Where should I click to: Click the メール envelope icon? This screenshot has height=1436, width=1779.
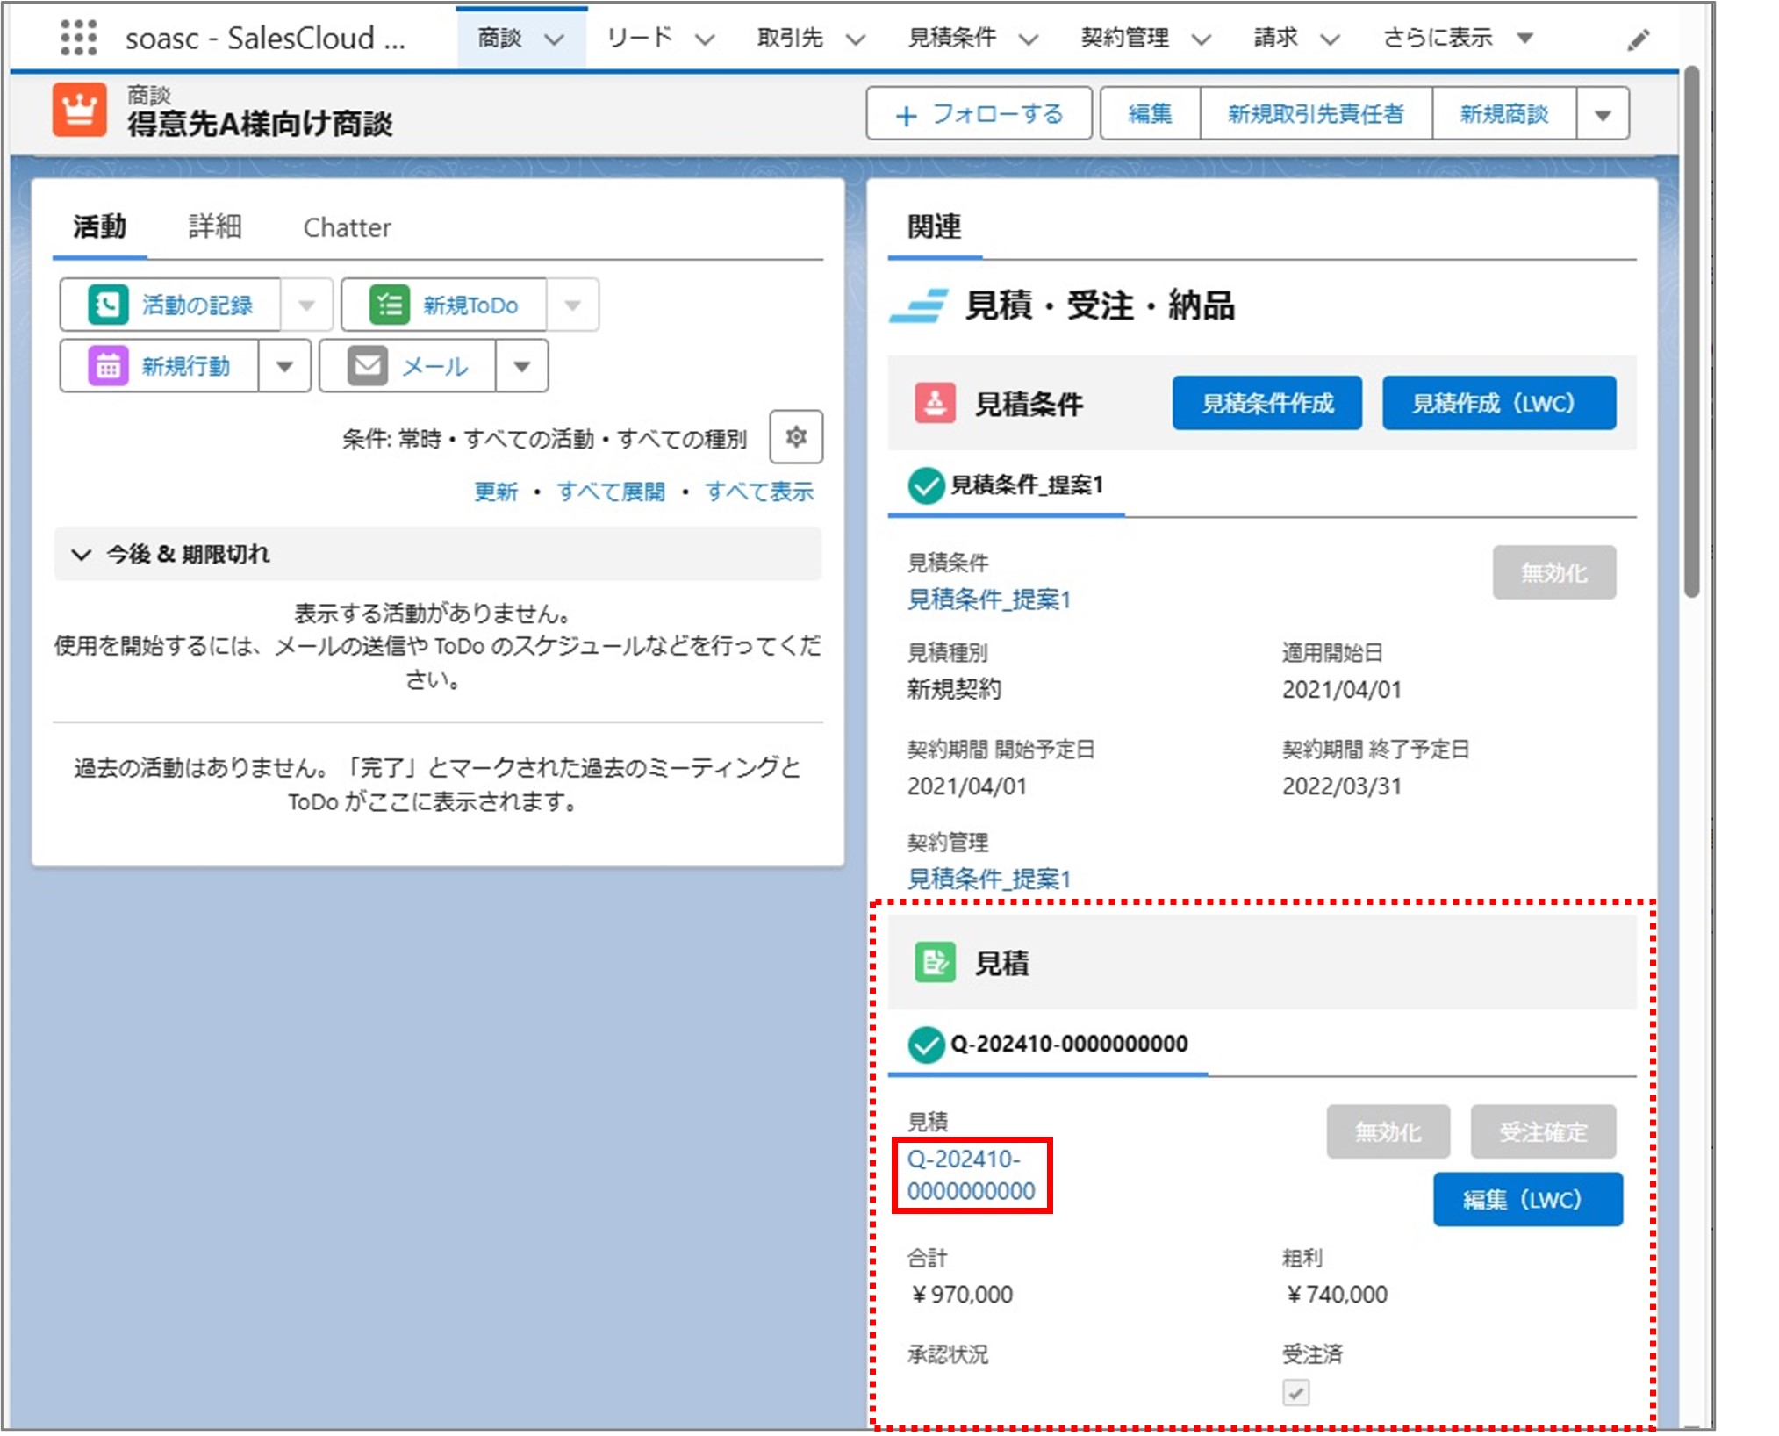click(x=368, y=365)
